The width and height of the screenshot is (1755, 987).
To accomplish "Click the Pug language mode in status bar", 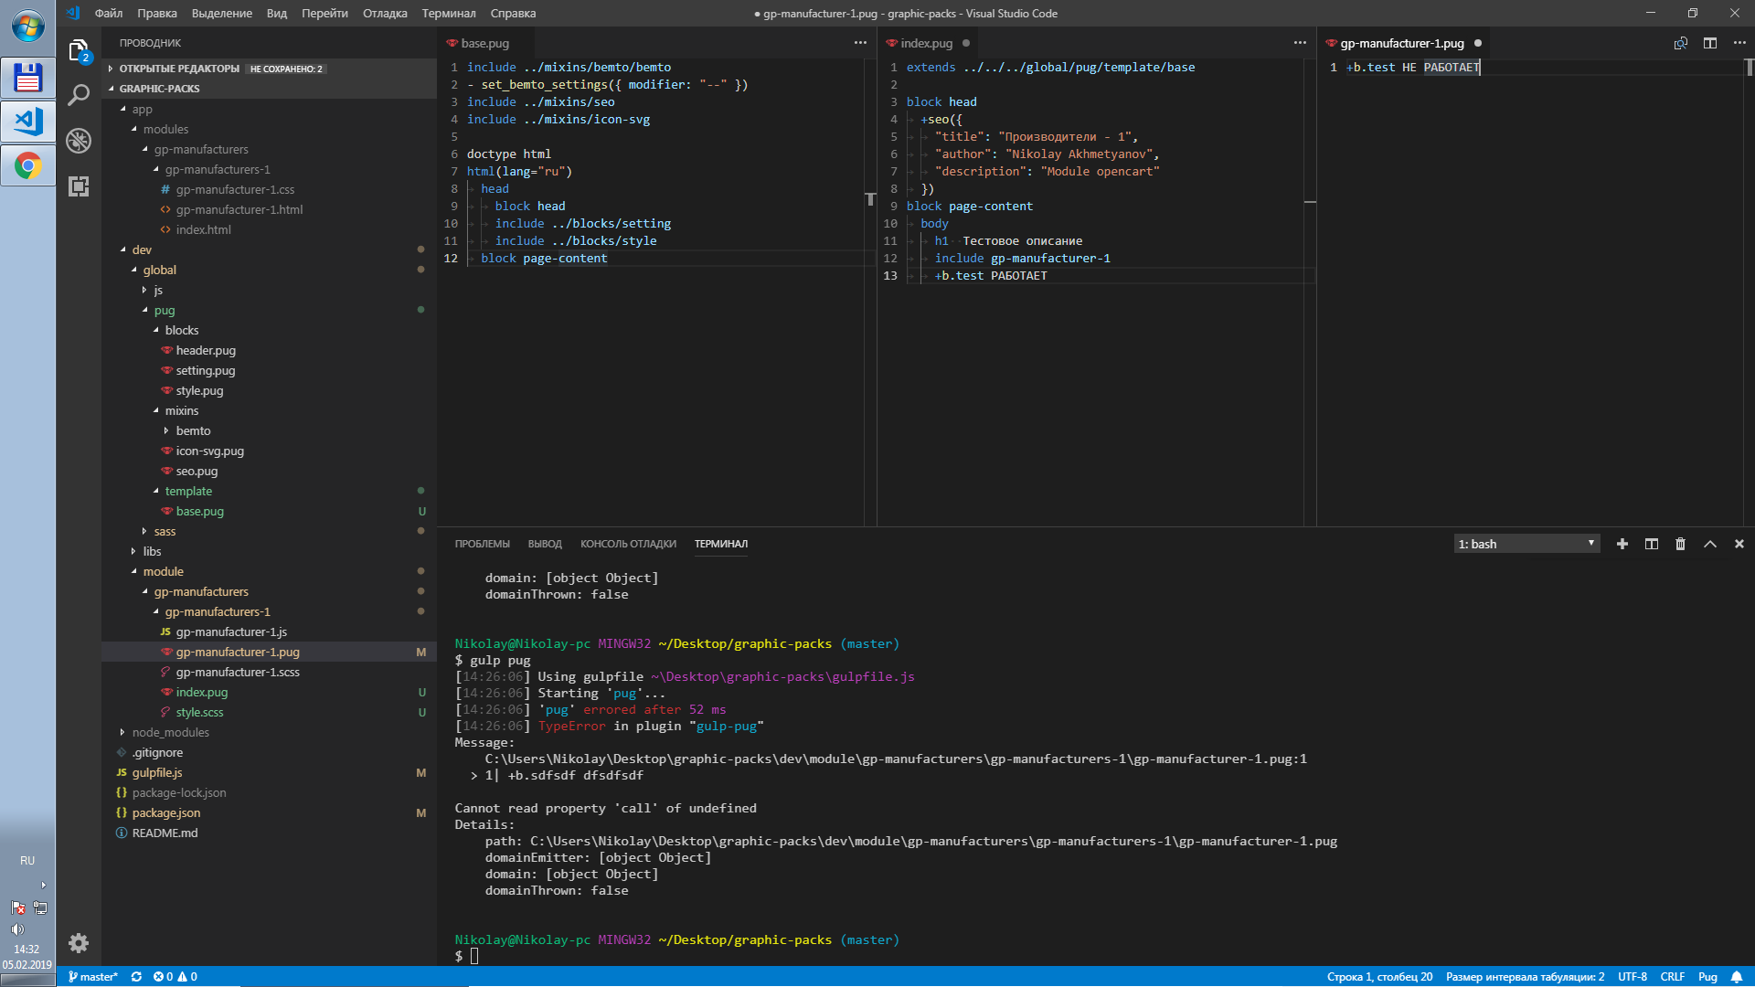I will (1707, 977).
